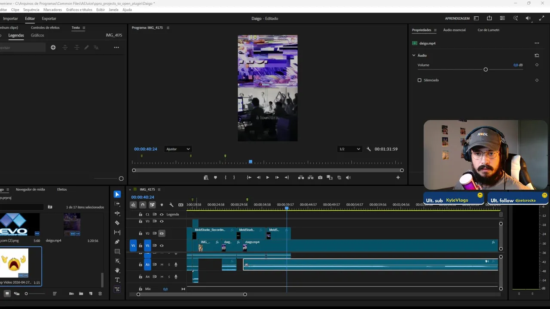
Task: Reset audio properties arrow icon
Action: click(x=537, y=55)
